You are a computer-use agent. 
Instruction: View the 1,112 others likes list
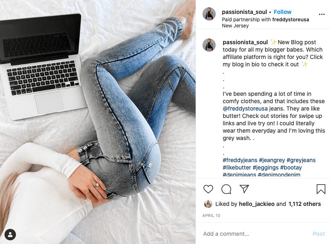click(x=305, y=204)
